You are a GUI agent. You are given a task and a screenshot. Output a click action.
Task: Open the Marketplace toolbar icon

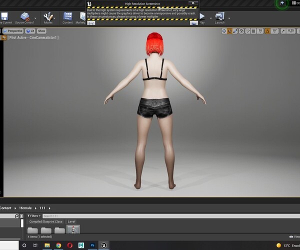click(x=80, y=18)
